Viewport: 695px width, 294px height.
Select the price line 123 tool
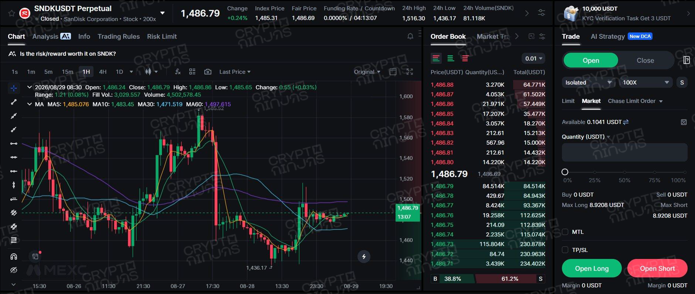tap(14, 199)
